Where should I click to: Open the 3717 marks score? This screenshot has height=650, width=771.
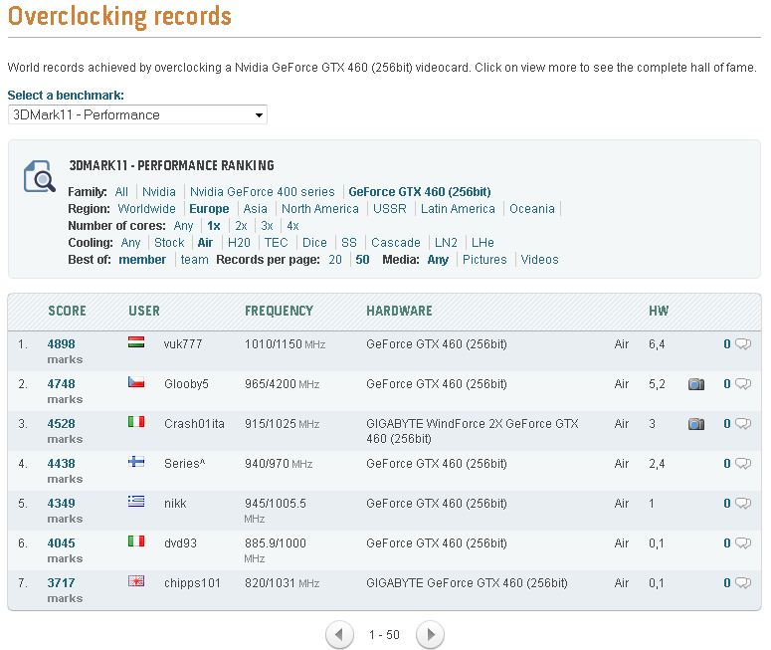coord(61,583)
